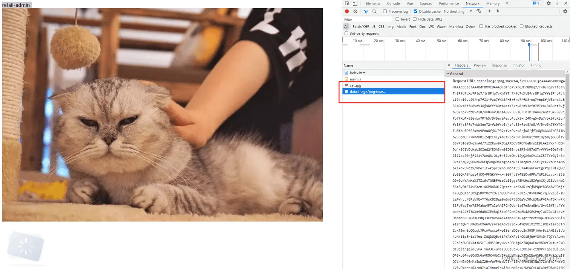Filter requests by Fetch/XHR
The width and height of the screenshot is (570, 269).
[361, 26]
